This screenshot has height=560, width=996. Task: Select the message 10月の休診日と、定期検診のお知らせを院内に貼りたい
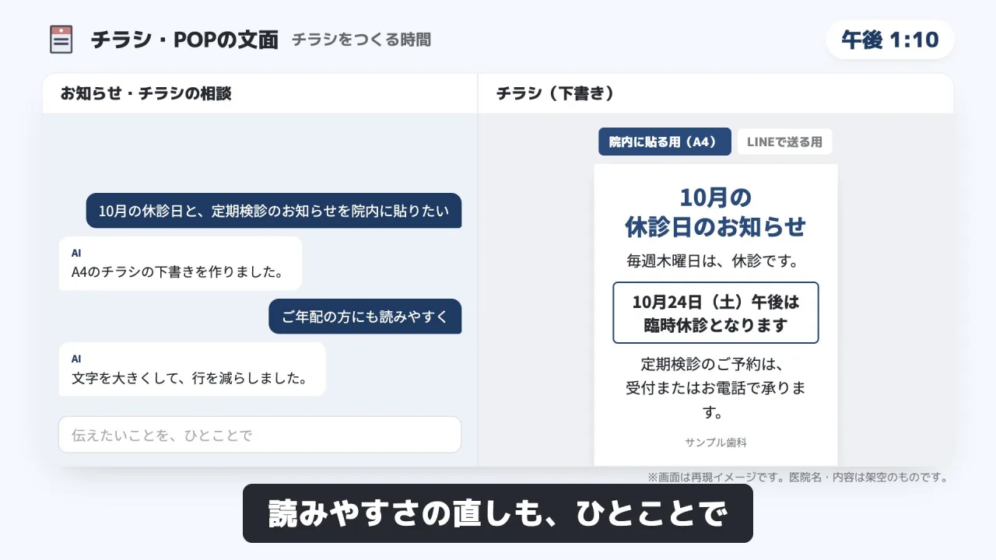tap(274, 211)
